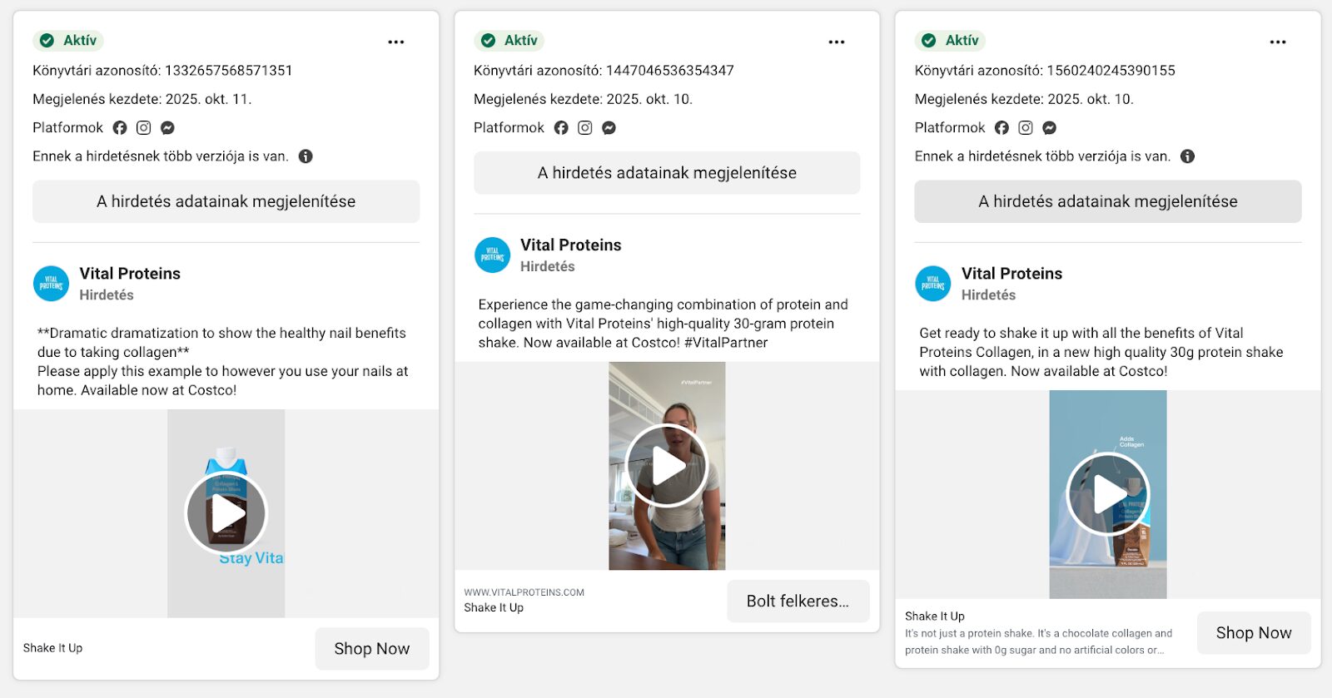The image size is (1332, 698).
Task: Click library ID text 1447046536354347
Action: 604,71
